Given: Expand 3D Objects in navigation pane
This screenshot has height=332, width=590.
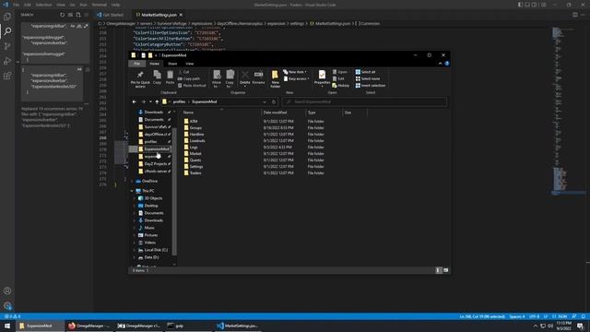Looking at the screenshot, I should [x=135, y=198].
